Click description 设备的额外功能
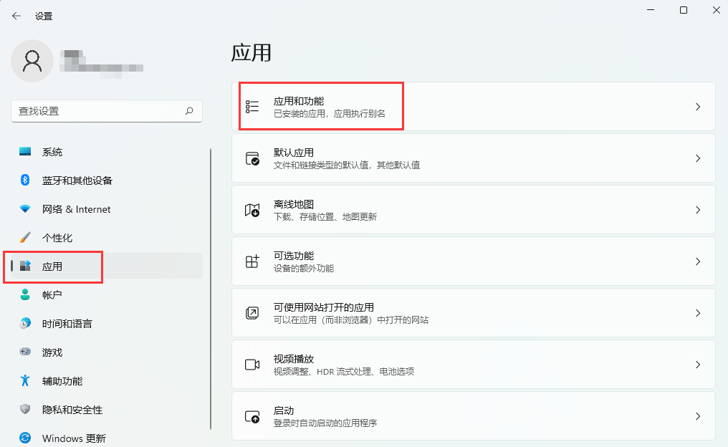 coord(304,269)
